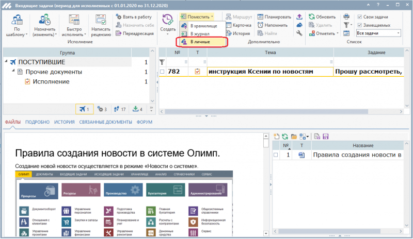Open the "Создать" dropdown button
The width and height of the screenshot is (413, 239).
[168, 26]
